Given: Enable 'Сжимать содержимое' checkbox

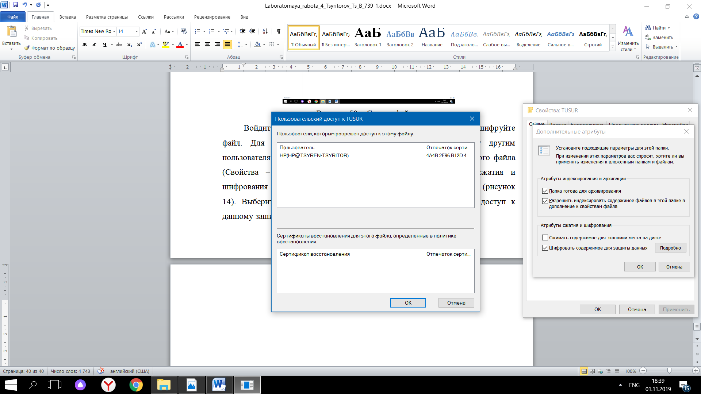Looking at the screenshot, I should coord(545,237).
